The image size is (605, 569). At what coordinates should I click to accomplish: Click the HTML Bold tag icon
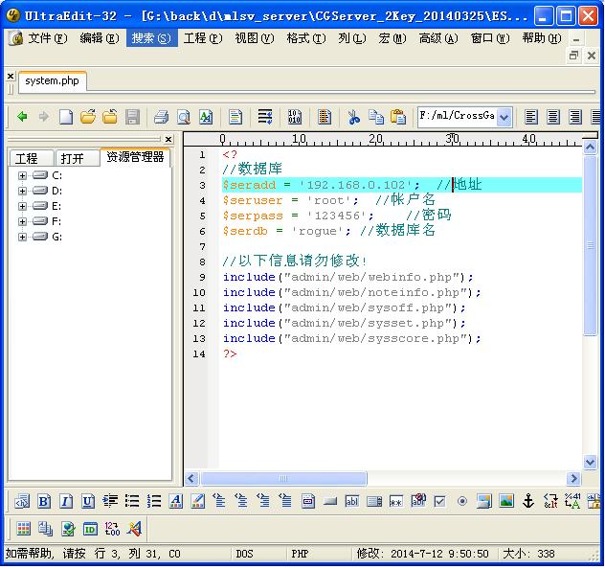click(x=44, y=501)
